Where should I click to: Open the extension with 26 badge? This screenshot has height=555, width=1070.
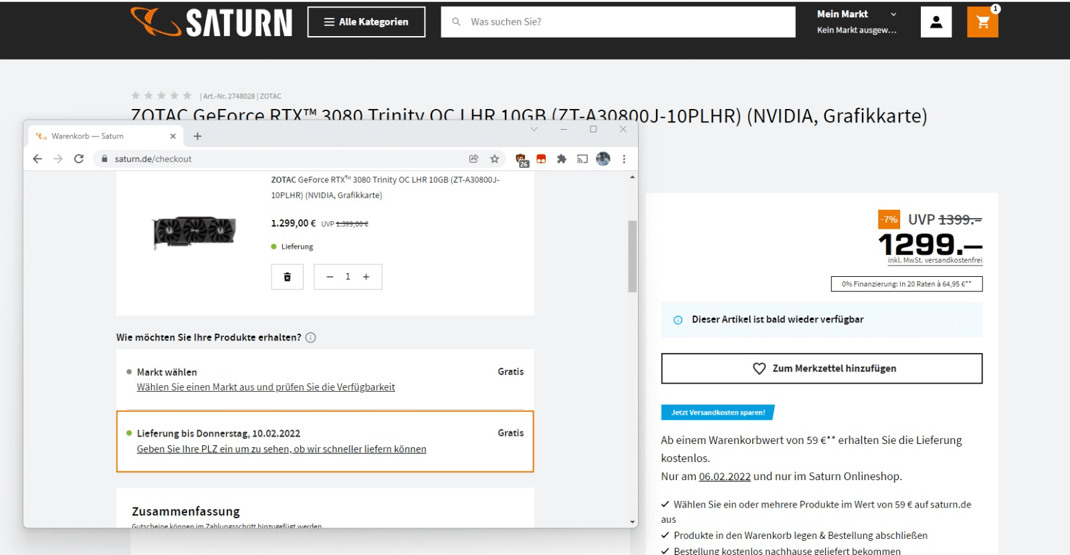tap(522, 159)
